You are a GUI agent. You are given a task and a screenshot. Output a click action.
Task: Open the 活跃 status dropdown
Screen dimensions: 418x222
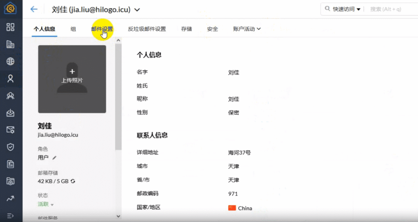click(x=52, y=204)
